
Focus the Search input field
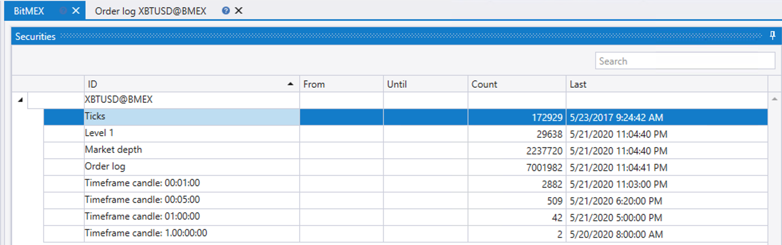point(685,61)
